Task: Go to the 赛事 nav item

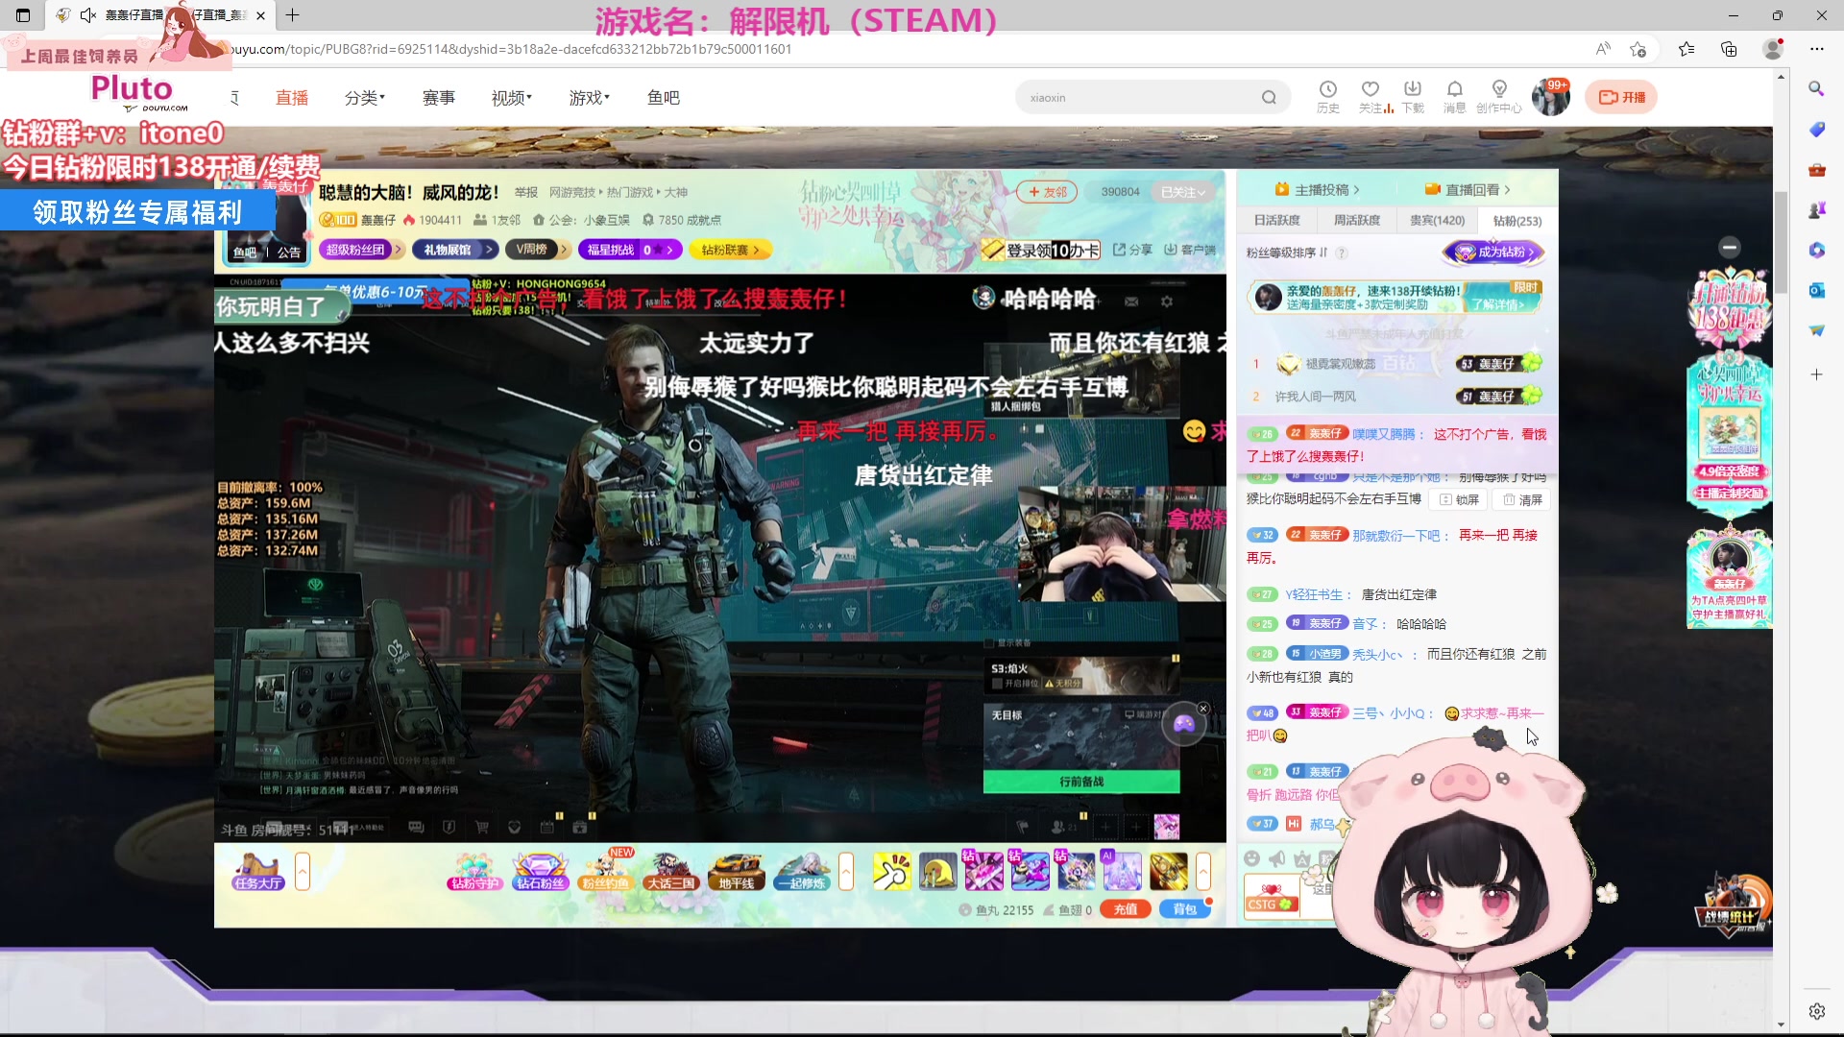Action: 439,97
